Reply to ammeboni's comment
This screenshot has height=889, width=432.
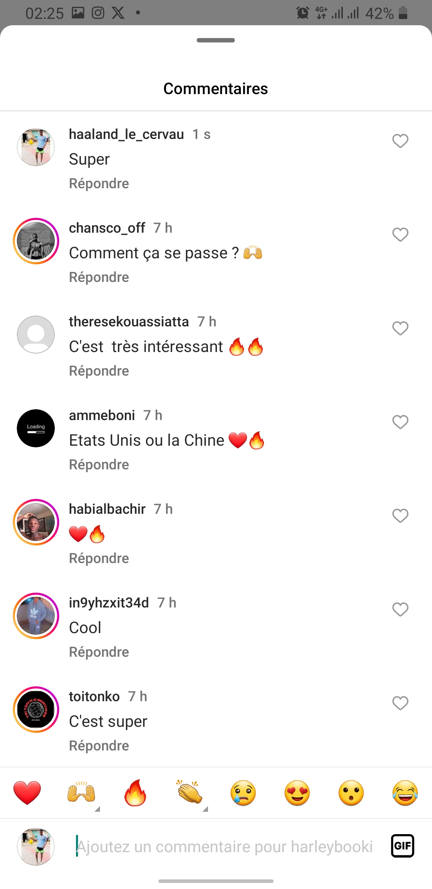pos(99,465)
